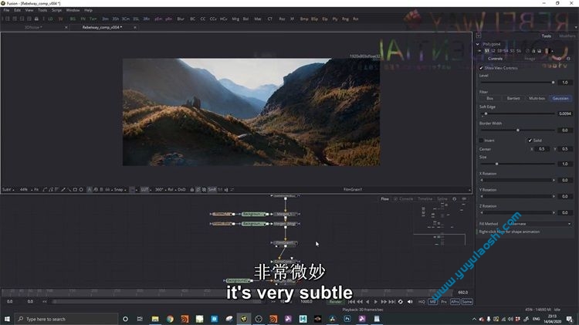
Task: Add a BC brightness contrast tool
Action: (192, 19)
